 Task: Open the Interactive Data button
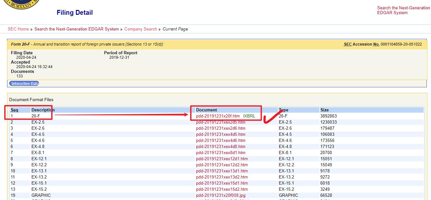pos(24,83)
